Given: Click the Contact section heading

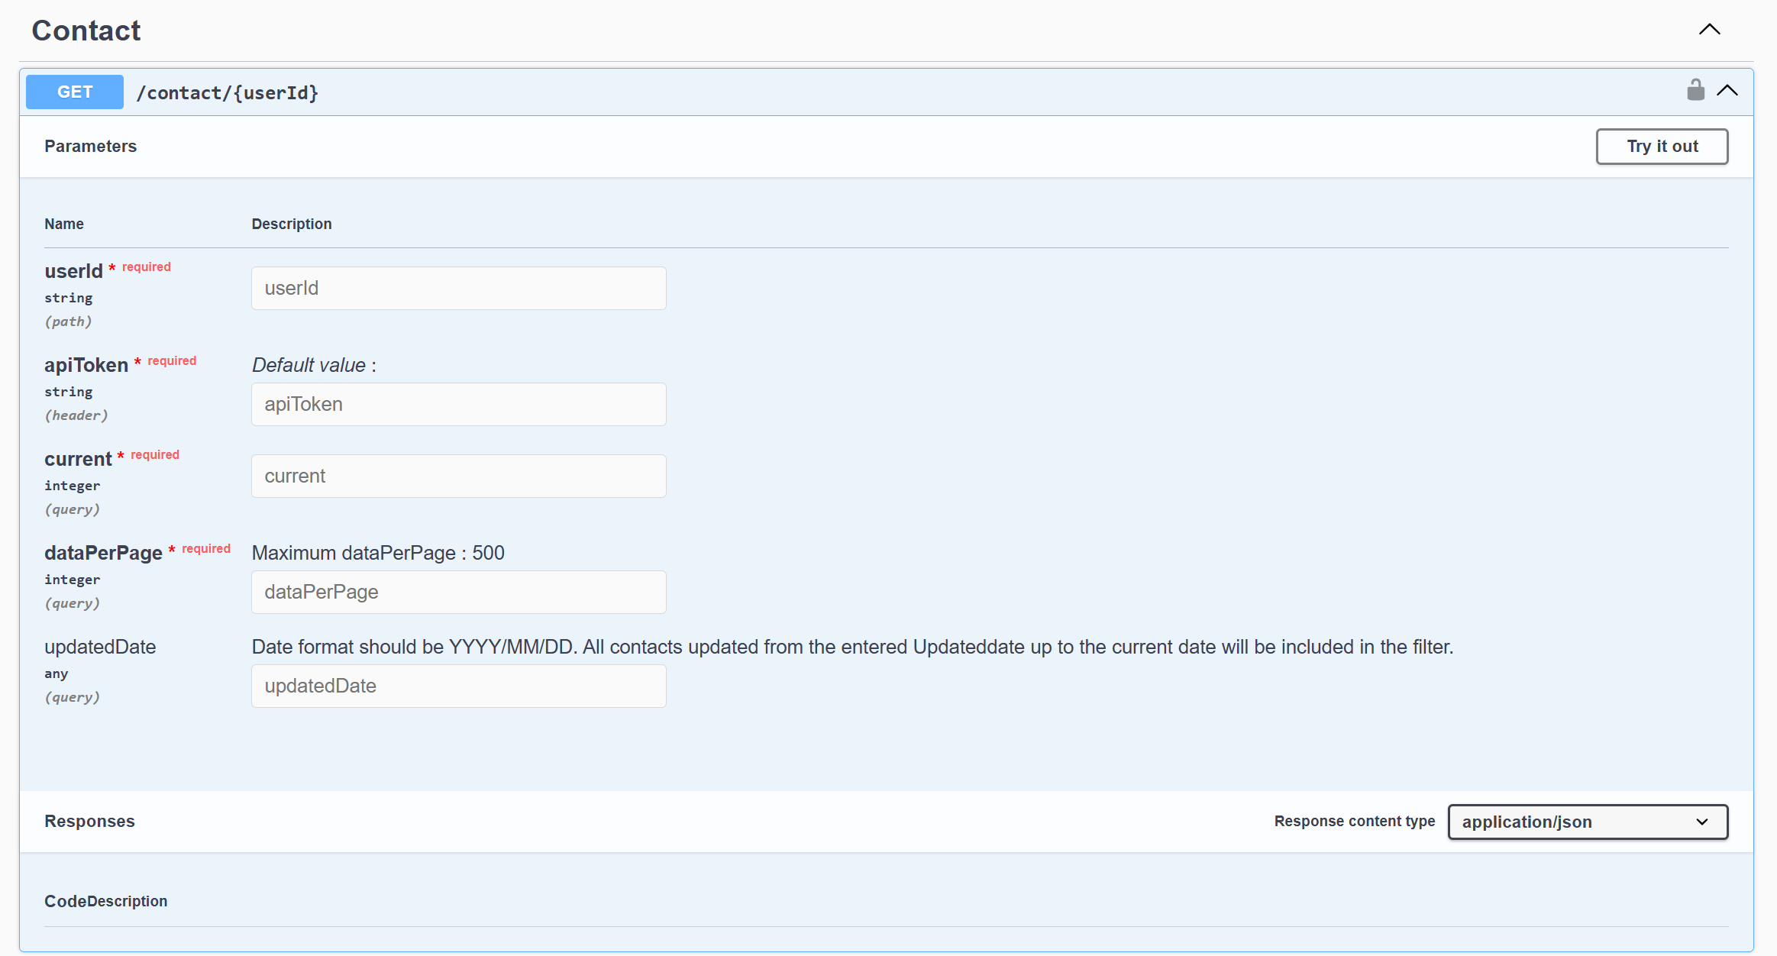Looking at the screenshot, I should click(86, 31).
